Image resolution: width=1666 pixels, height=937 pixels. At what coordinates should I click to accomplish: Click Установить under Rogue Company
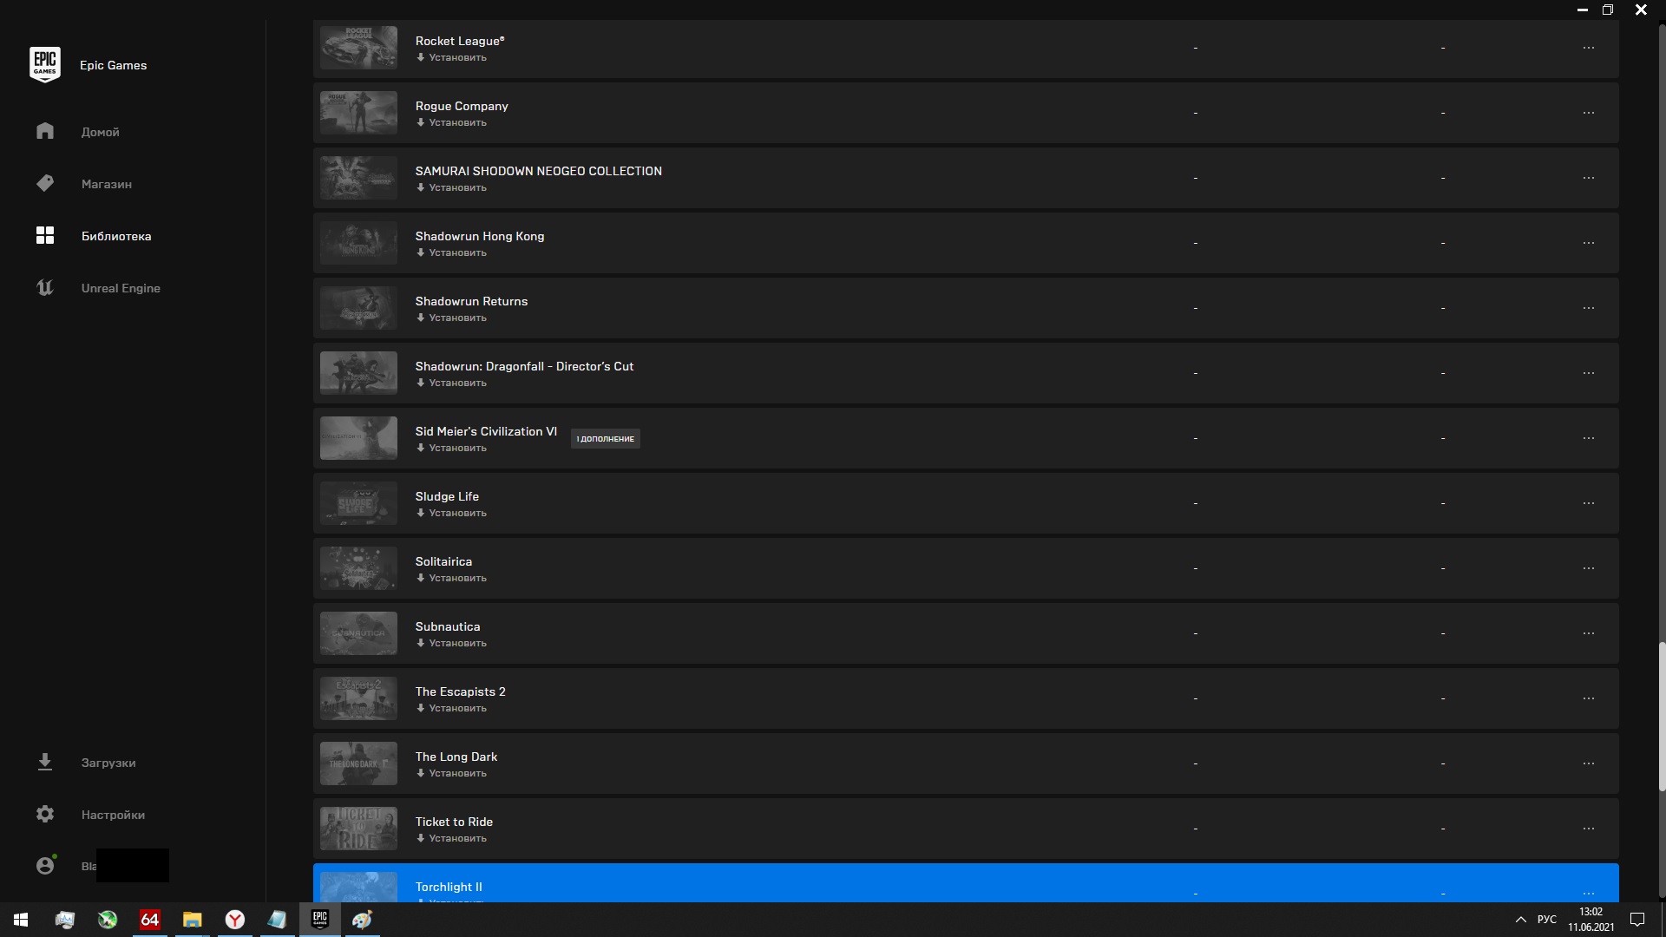[451, 123]
